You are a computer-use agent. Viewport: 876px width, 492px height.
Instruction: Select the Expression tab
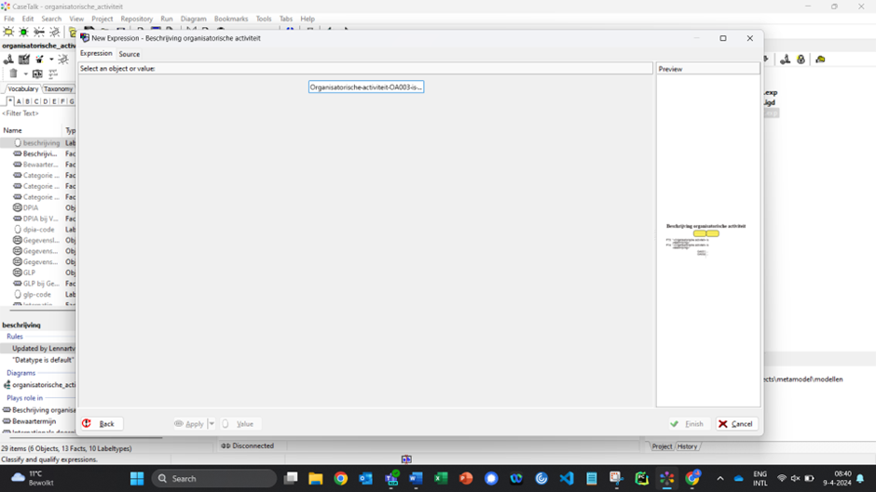pos(96,54)
